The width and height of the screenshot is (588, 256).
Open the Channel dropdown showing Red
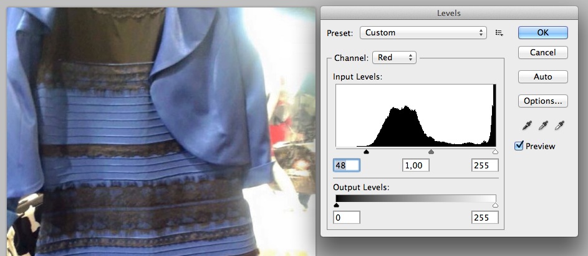[394, 58]
